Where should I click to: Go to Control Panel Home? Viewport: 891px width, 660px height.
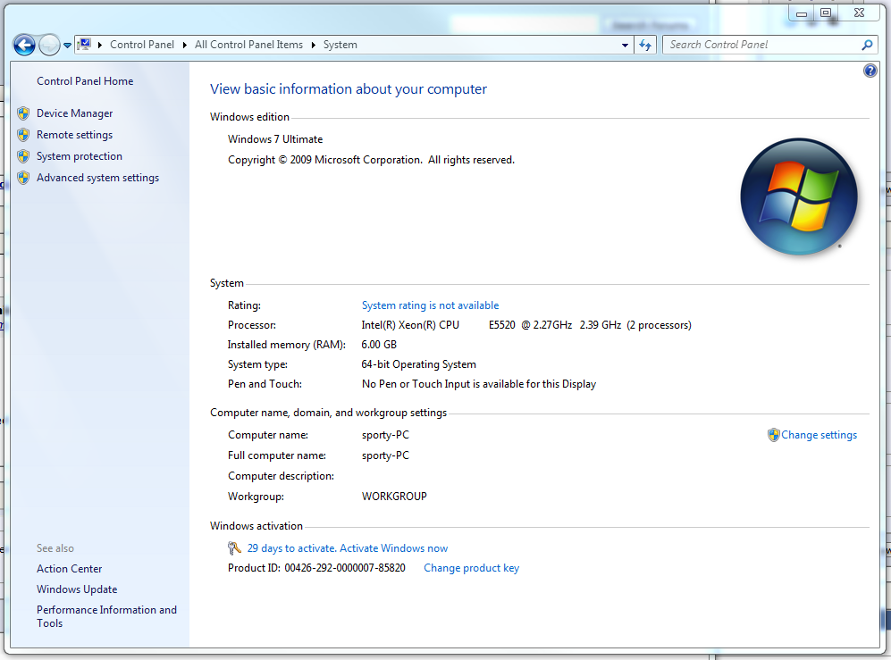click(85, 81)
